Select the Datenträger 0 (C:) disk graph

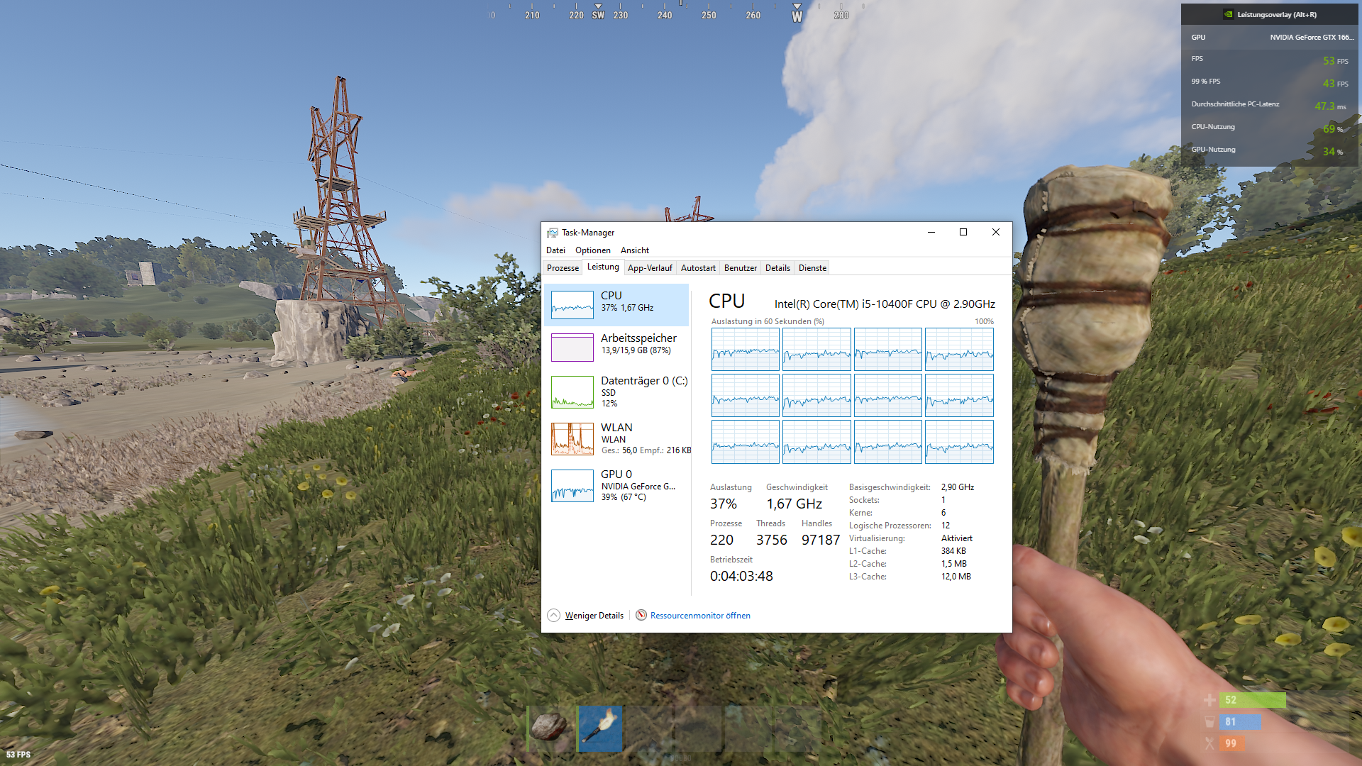click(x=572, y=392)
